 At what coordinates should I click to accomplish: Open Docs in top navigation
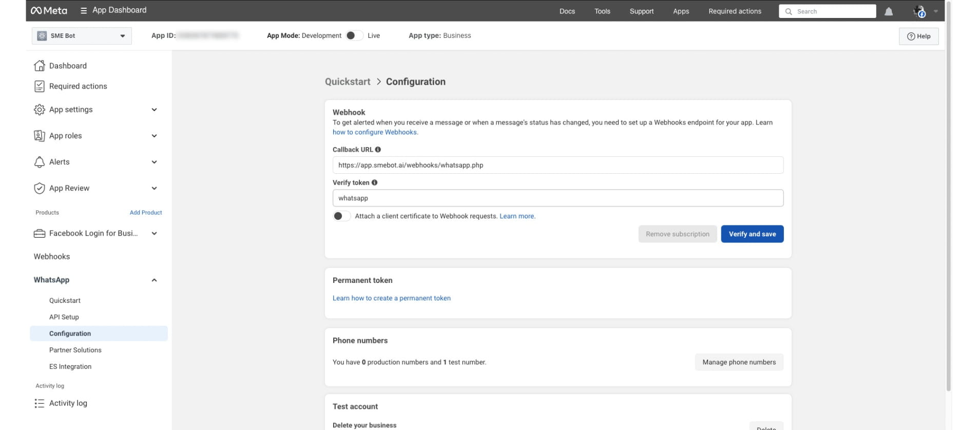tap(567, 11)
